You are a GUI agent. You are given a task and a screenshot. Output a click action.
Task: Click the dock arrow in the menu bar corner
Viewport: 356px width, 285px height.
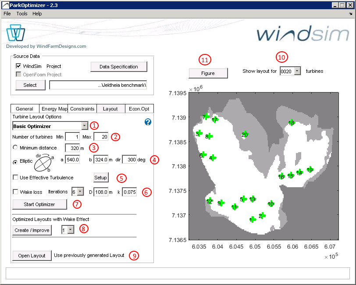351,14
